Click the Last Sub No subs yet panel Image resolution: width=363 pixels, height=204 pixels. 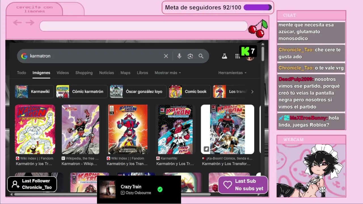pos(243,185)
